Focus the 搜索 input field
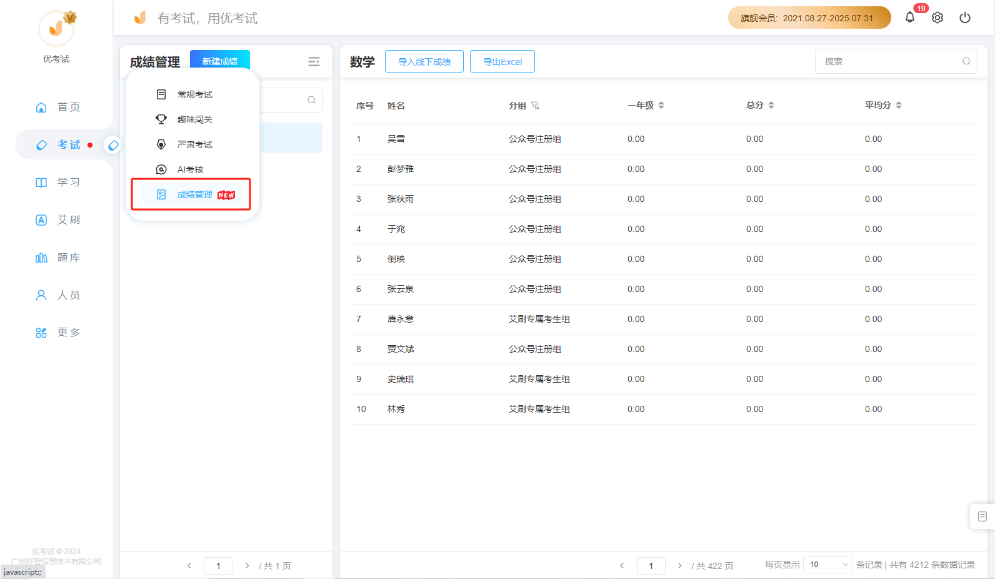 [896, 61]
